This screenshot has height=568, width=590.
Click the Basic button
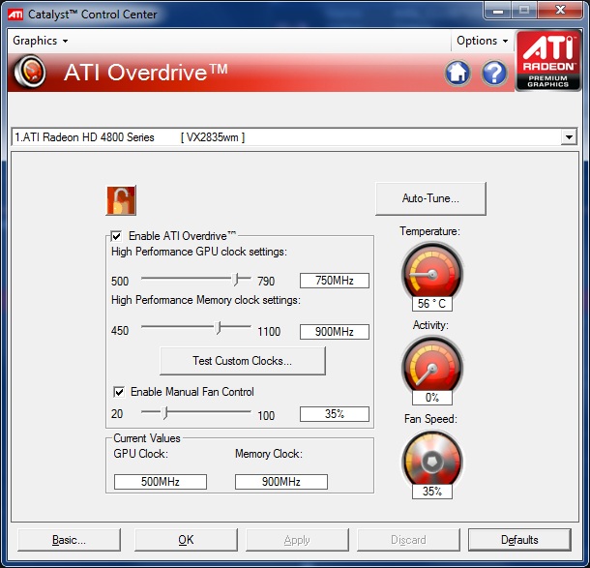pos(69,540)
